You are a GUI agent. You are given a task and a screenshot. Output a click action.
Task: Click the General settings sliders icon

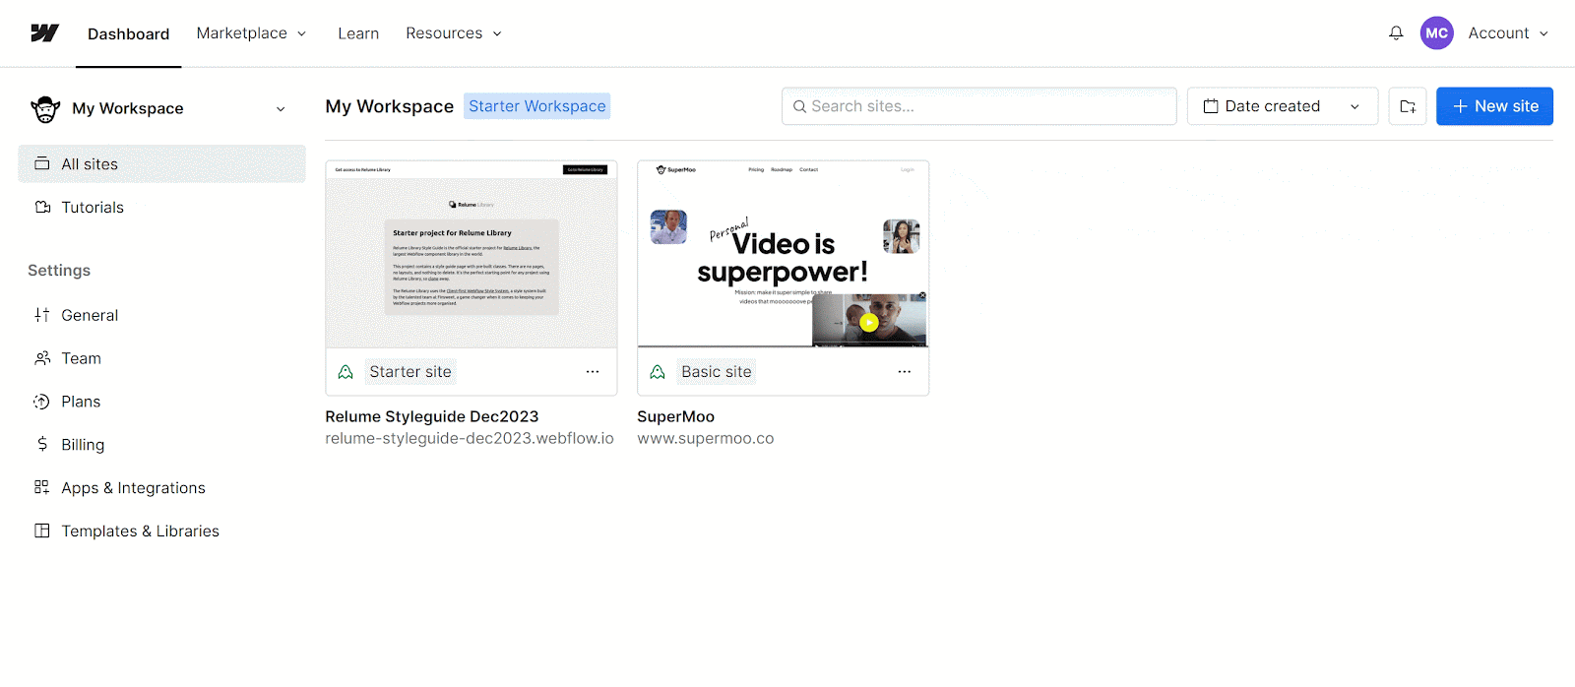tap(42, 315)
